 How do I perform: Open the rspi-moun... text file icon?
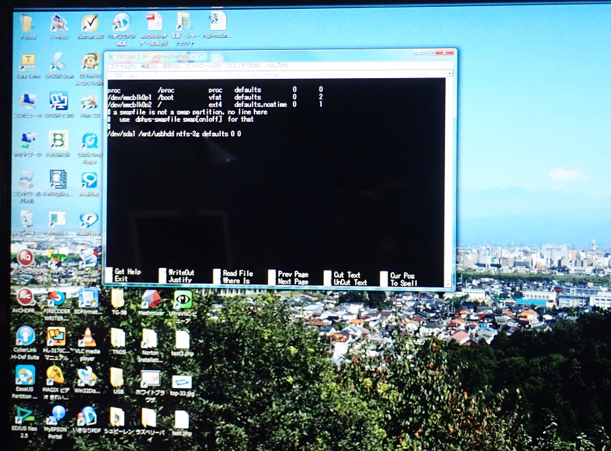pos(217,25)
